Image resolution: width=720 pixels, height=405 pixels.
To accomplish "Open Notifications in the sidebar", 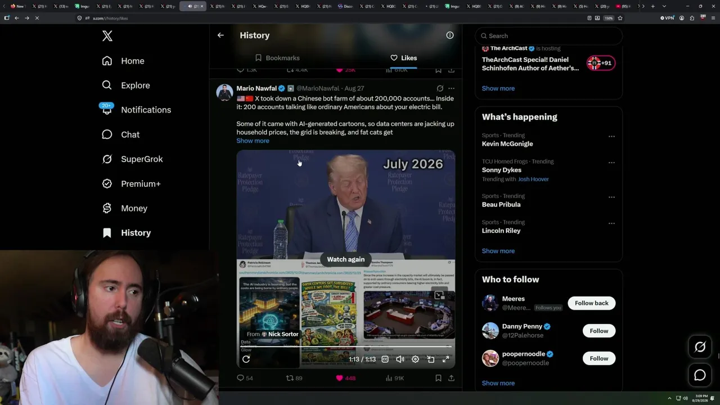I will [136, 110].
